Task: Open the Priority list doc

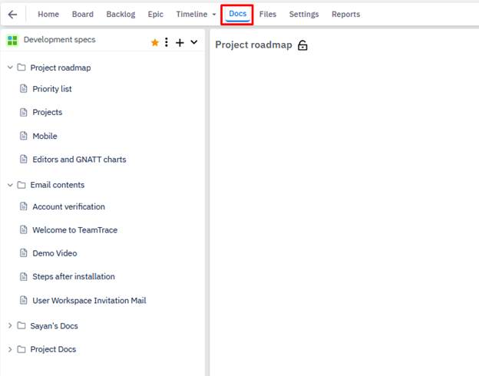Action: (52, 89)
